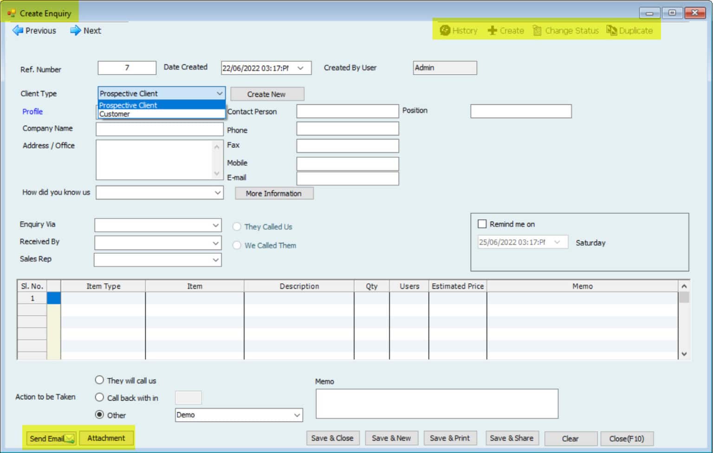Click the Next arrow icon
This screenshot has width=713, height=453.
coord(75,31)
